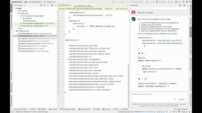Screen dimensions: 202x113
Task: Click the Debug app bug icon
Action: [x=157, y=2]
